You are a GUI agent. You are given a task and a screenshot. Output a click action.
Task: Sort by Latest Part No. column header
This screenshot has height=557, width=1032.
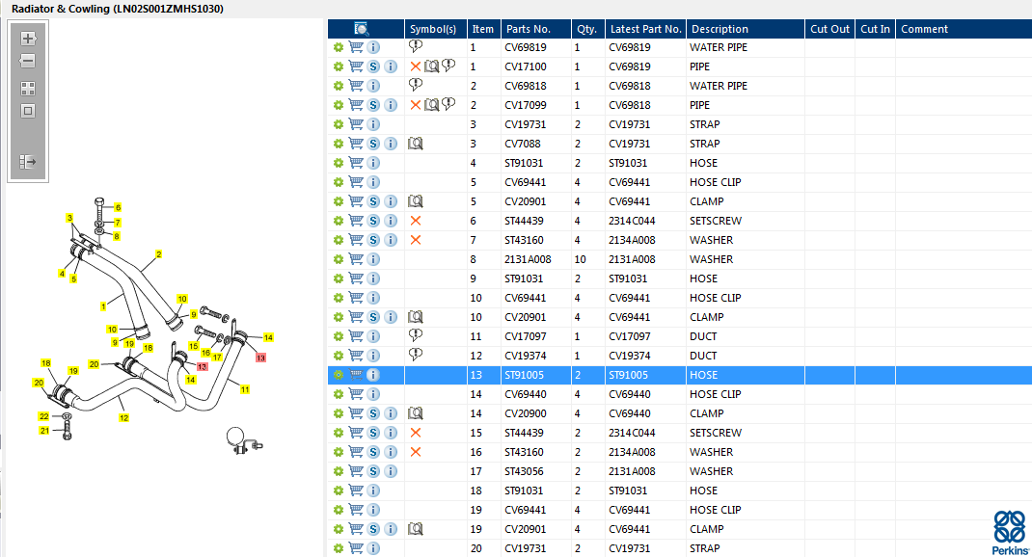tap(645, 29)
